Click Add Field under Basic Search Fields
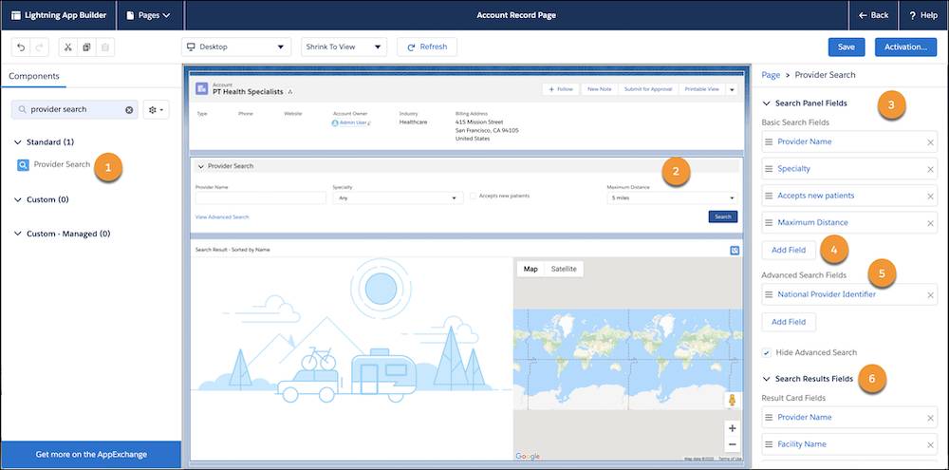Screen dimensions: 949x470 tap(789, 250)
